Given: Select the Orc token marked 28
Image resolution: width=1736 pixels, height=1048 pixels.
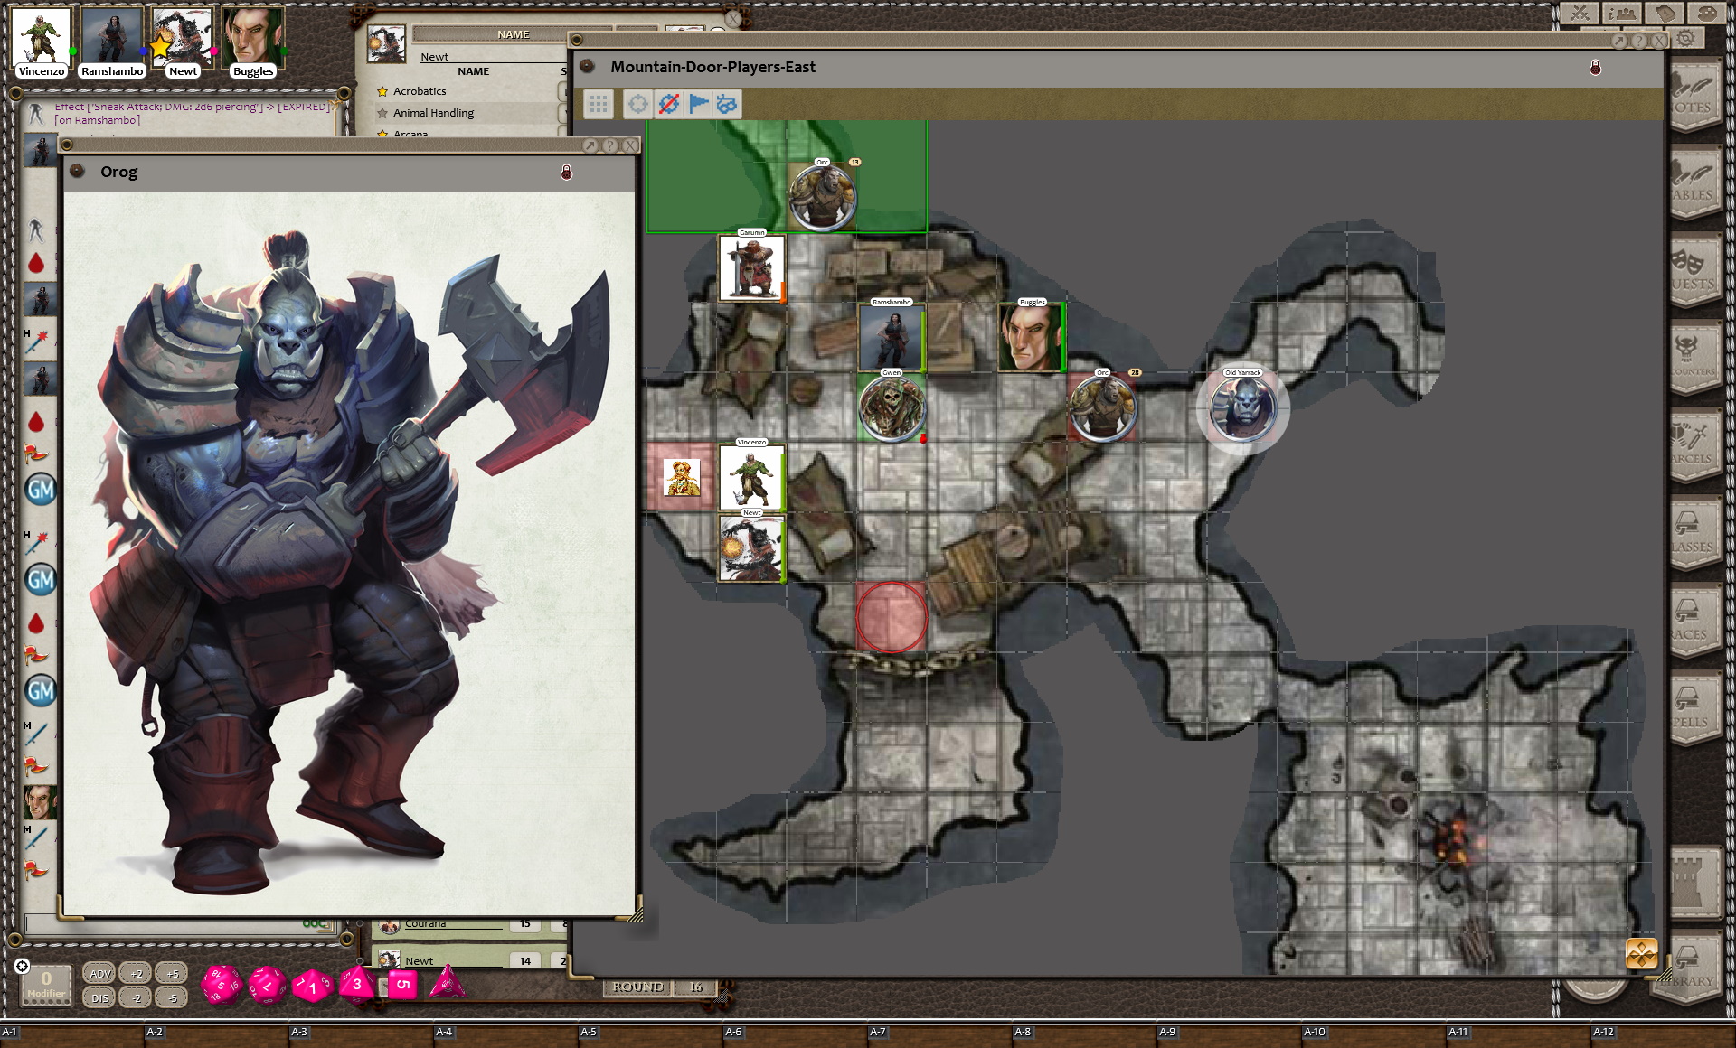Looking at the screenshot, I should pos(1102,408).
